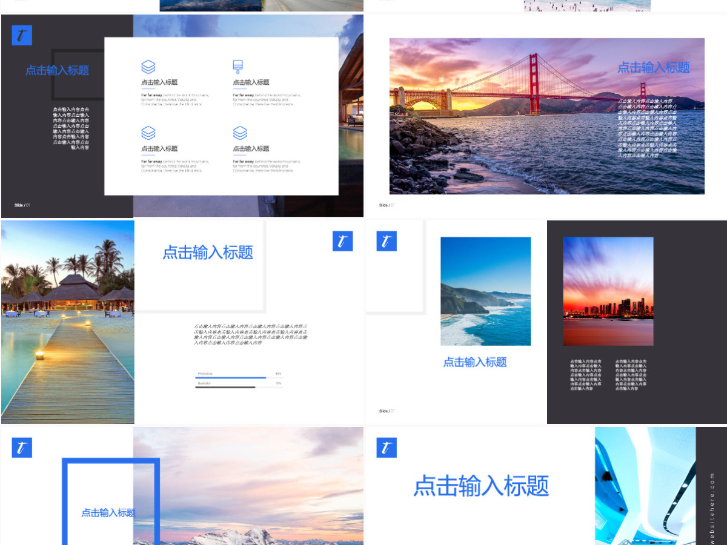Click the italic paragraph above the skill bars
This screenshot has width=727, height=545.
[x=251, y=334]
